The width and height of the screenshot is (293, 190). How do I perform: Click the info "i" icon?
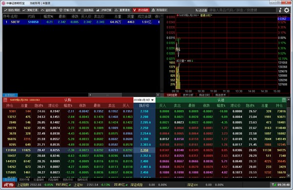tap(280, 10)
